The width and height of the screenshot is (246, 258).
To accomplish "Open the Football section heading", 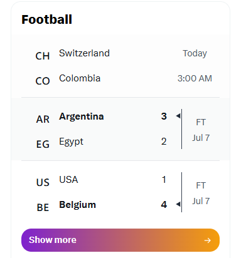I will tap(47, 19).
